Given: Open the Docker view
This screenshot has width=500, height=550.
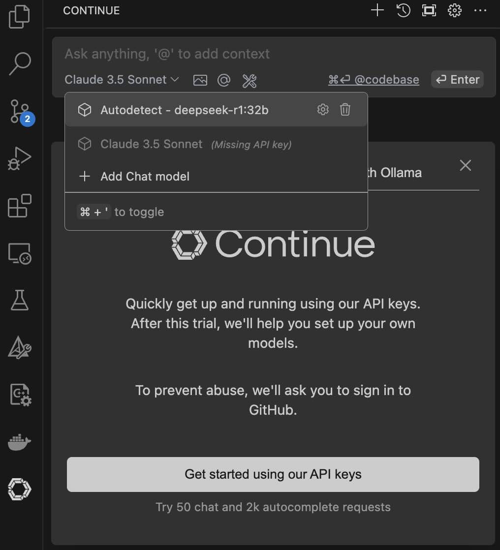Looking at the screenshot, I should click(19, 442).
